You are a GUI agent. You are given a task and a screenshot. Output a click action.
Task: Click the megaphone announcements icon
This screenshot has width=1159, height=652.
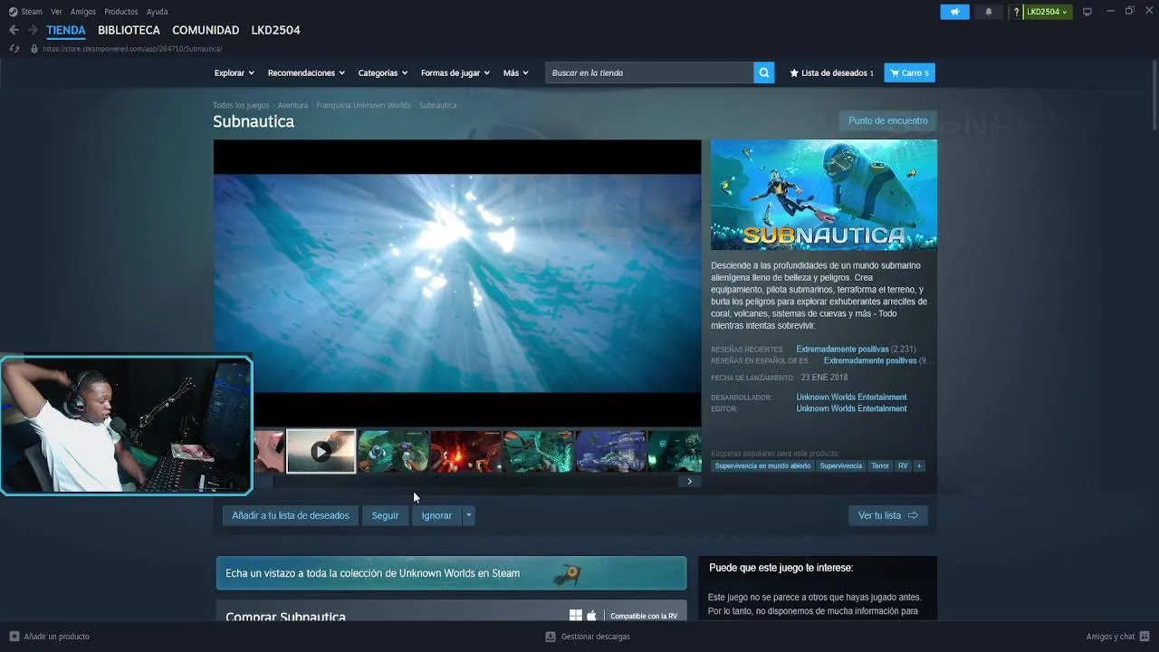coord(954,12)
